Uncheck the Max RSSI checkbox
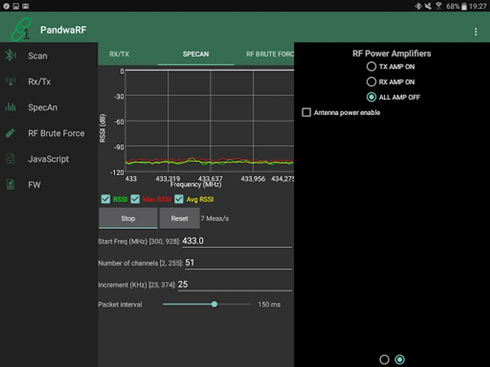 135,199
